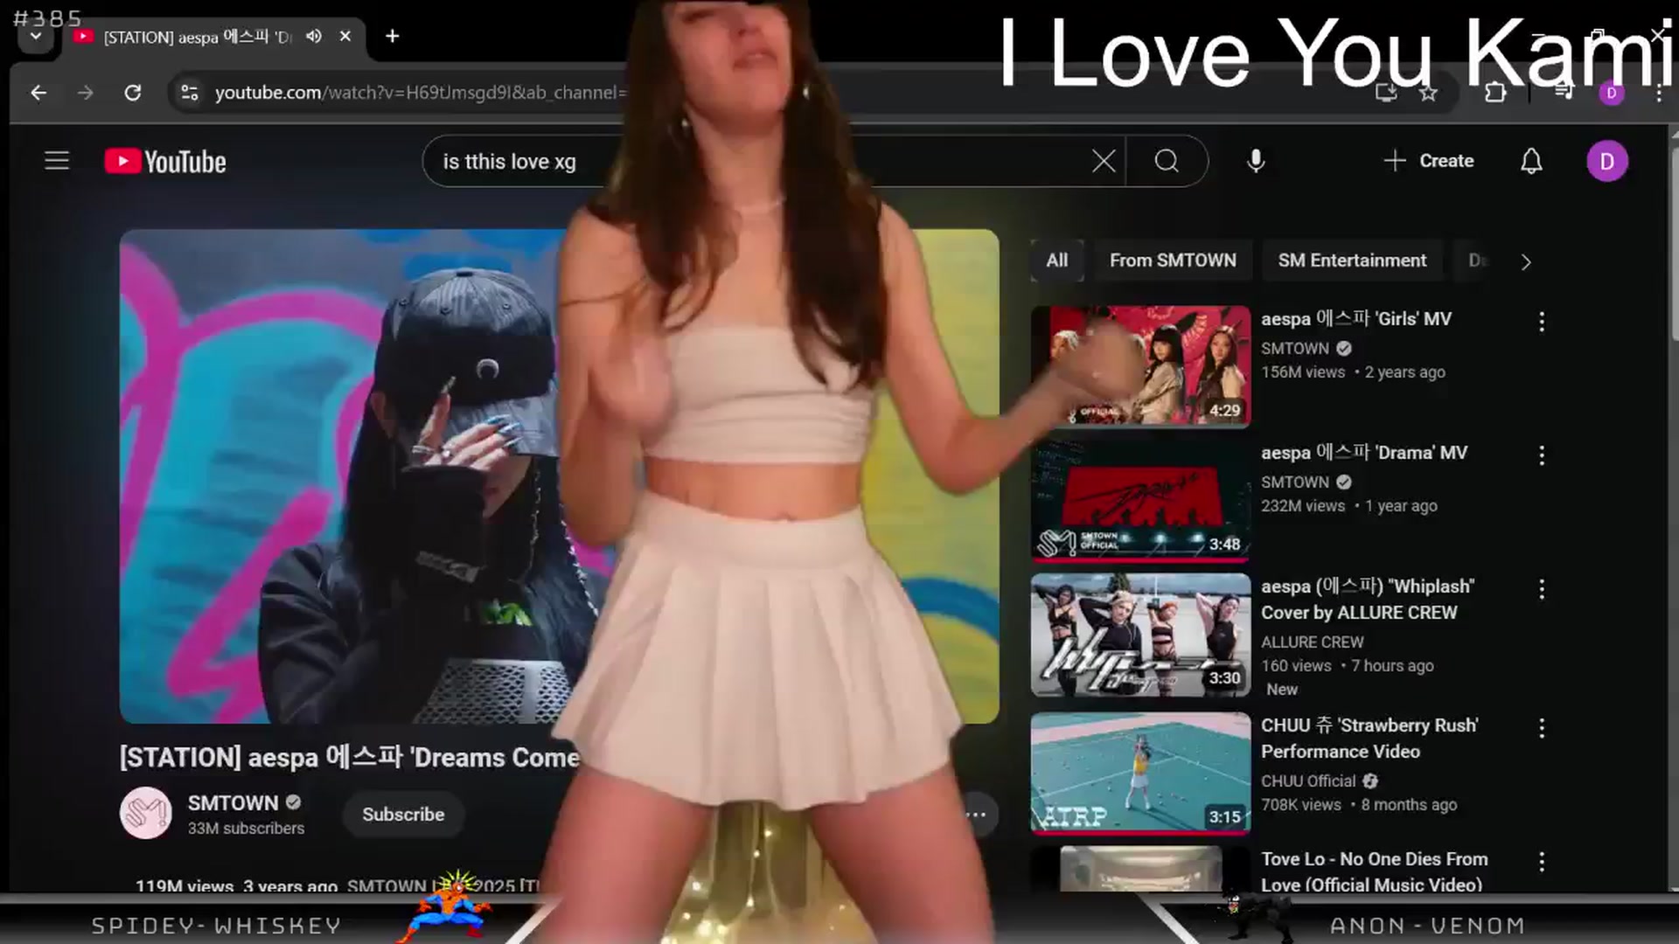Screen dimensions: 1679x944
Task: Open Chrome three-dot menu
Action: coord(1659,93)
